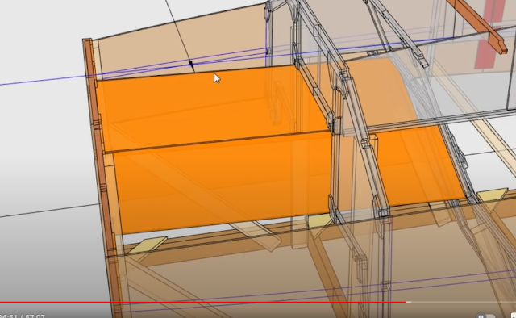Click the 36:51 / 57:07 time display
Screen dimensions: 516x318
[x=23, y=316]
